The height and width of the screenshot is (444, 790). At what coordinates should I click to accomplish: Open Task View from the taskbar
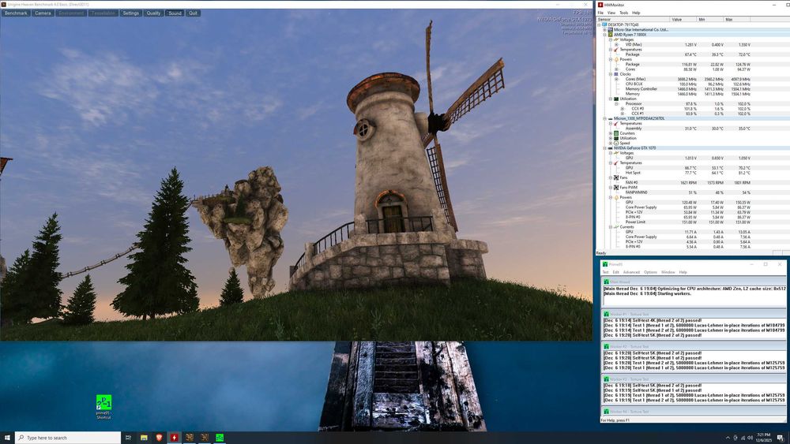129,438
